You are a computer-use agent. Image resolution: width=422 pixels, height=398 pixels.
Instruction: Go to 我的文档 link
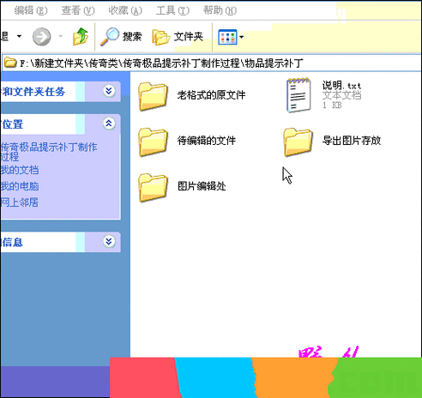(20, 170)
